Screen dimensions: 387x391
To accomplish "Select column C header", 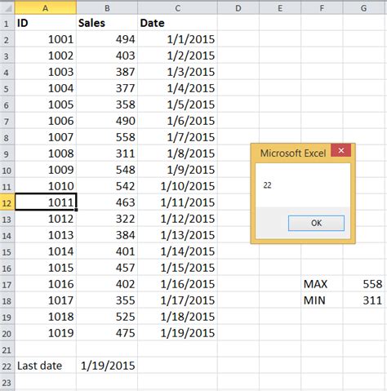I will 178,8.
